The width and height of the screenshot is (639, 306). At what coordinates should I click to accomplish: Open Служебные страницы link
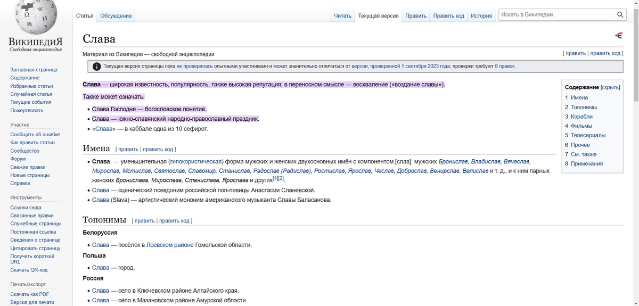coord(36,224)
